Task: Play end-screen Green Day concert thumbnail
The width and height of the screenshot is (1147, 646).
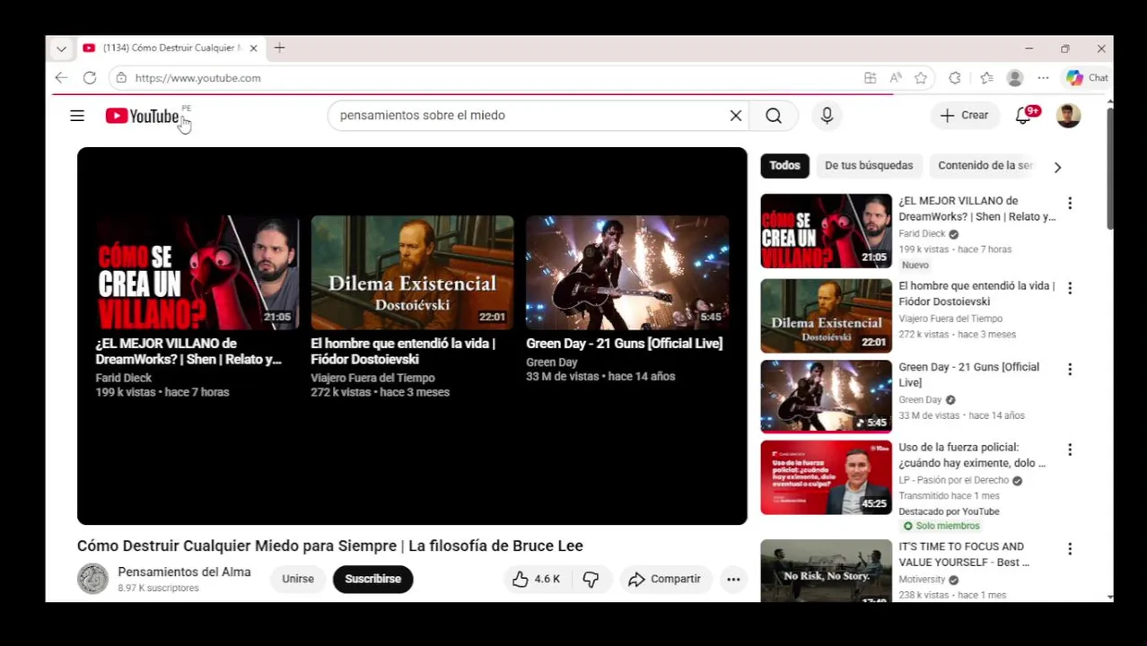Action: (x=627, y=273)
